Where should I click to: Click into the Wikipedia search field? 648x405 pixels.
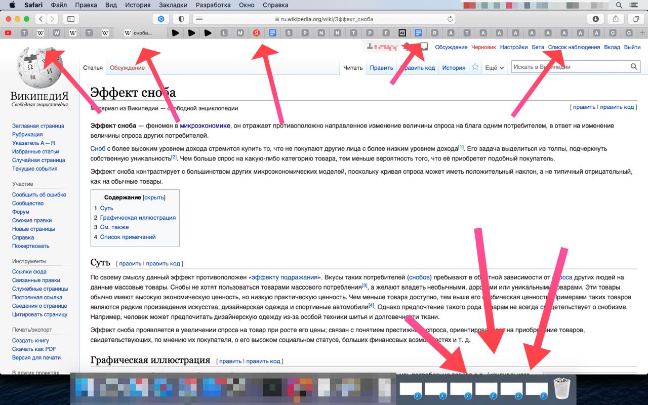coord(571,67)
